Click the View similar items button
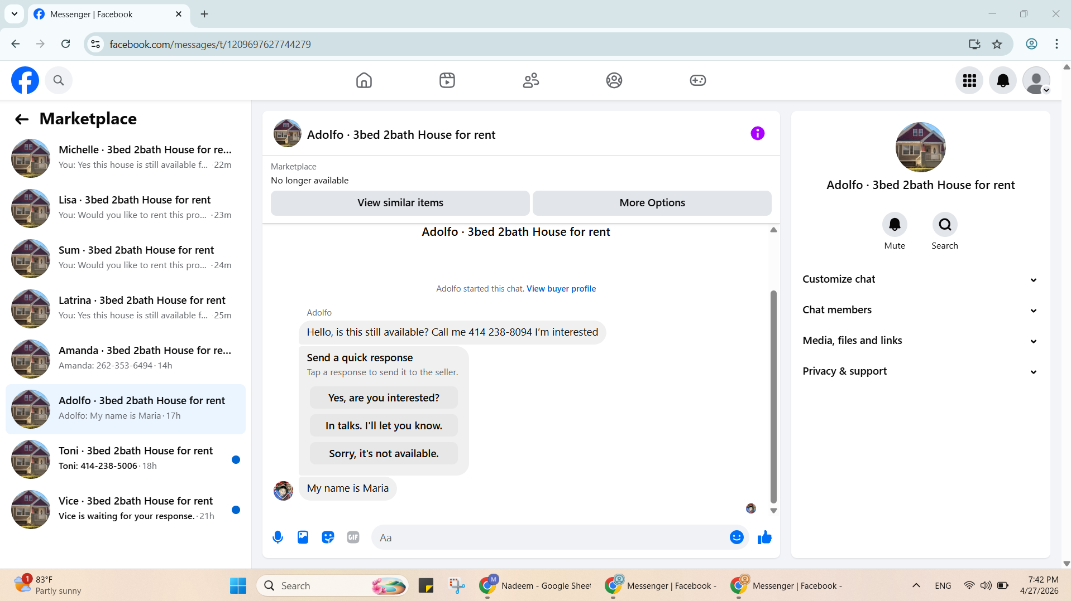 click(x=400, y=203)
